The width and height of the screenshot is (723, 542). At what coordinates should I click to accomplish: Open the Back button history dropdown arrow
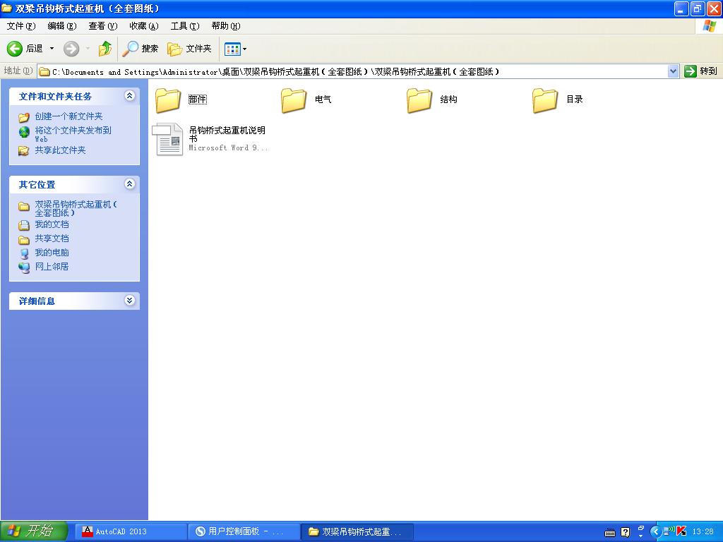(x=52, y=49)
